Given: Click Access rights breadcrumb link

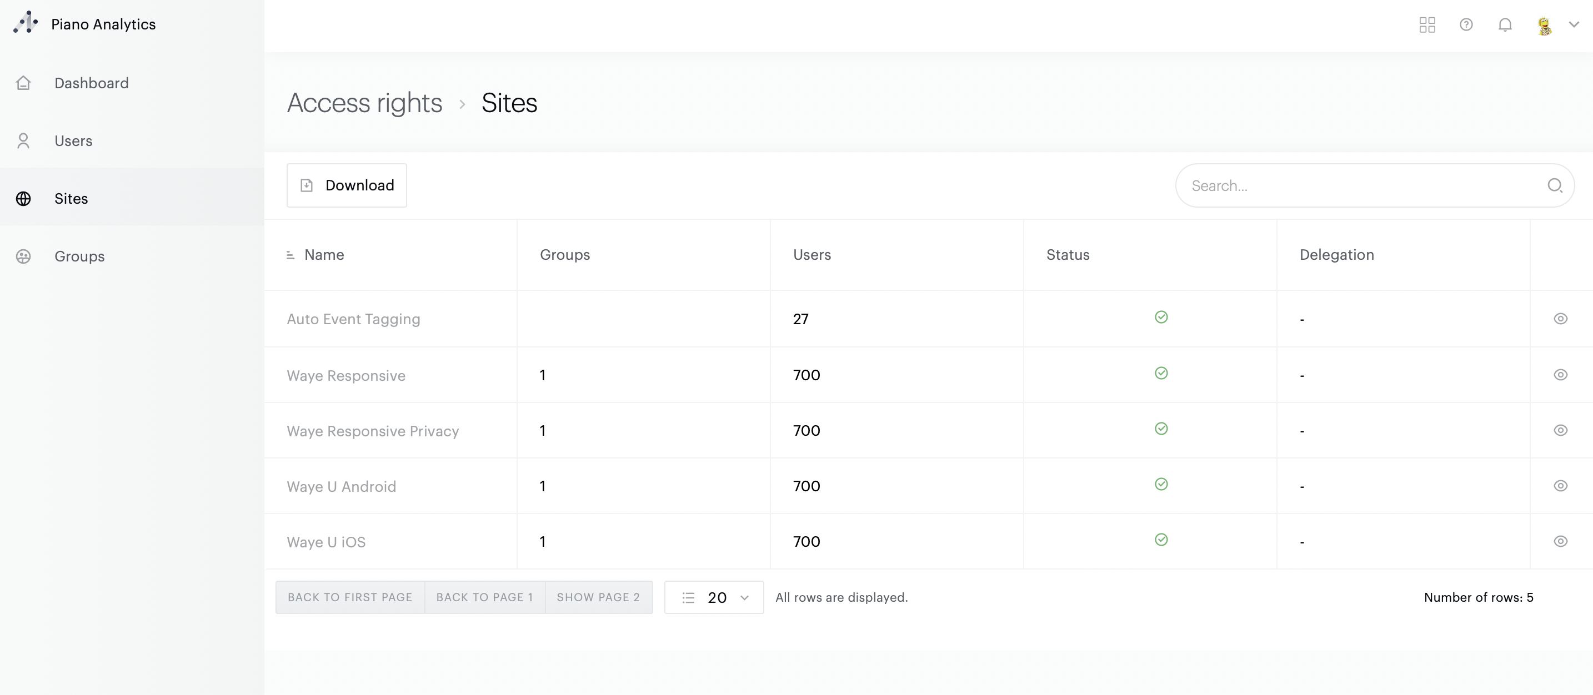Looking at the screenshot, I should click(364, 103).
